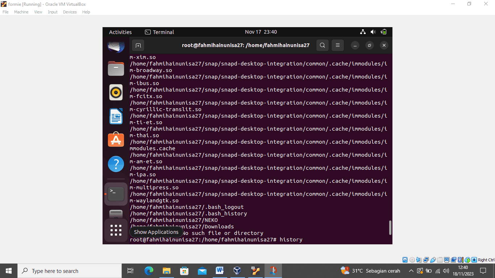Image resolution: width=495 pixels, height=278 pixels.
Task: Click Show Applications grid button
Action: (x=116, y=230)
